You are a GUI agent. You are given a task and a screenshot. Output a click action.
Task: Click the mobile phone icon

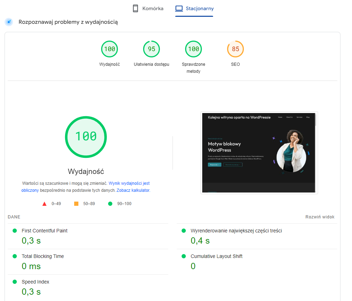pos(135,8)
